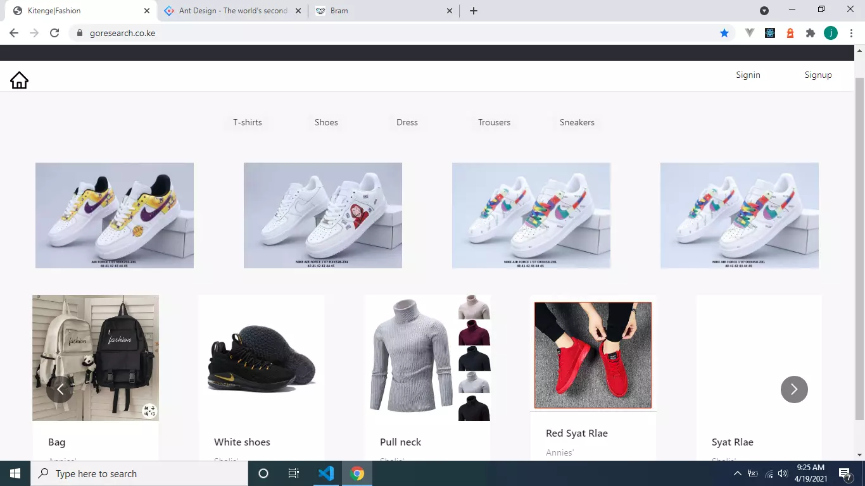Click the Signup link

pyautogui.click(x=818, y=75)
